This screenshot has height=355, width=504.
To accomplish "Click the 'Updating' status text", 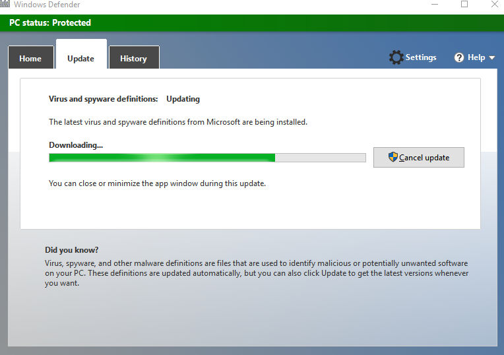I will coord(183,99).
